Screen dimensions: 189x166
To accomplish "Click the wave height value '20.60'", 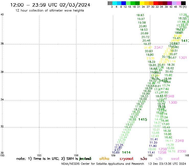I will [169, 72].
